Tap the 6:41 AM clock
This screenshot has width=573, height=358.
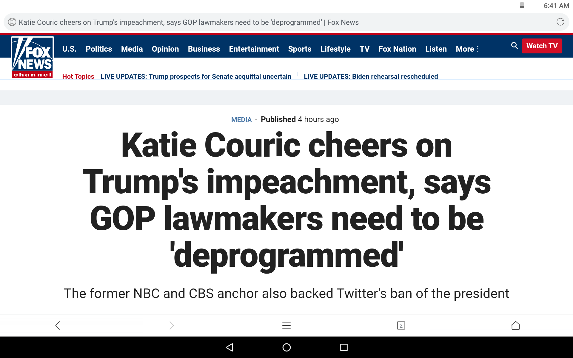pyautogui.click(x=556, y=6)
